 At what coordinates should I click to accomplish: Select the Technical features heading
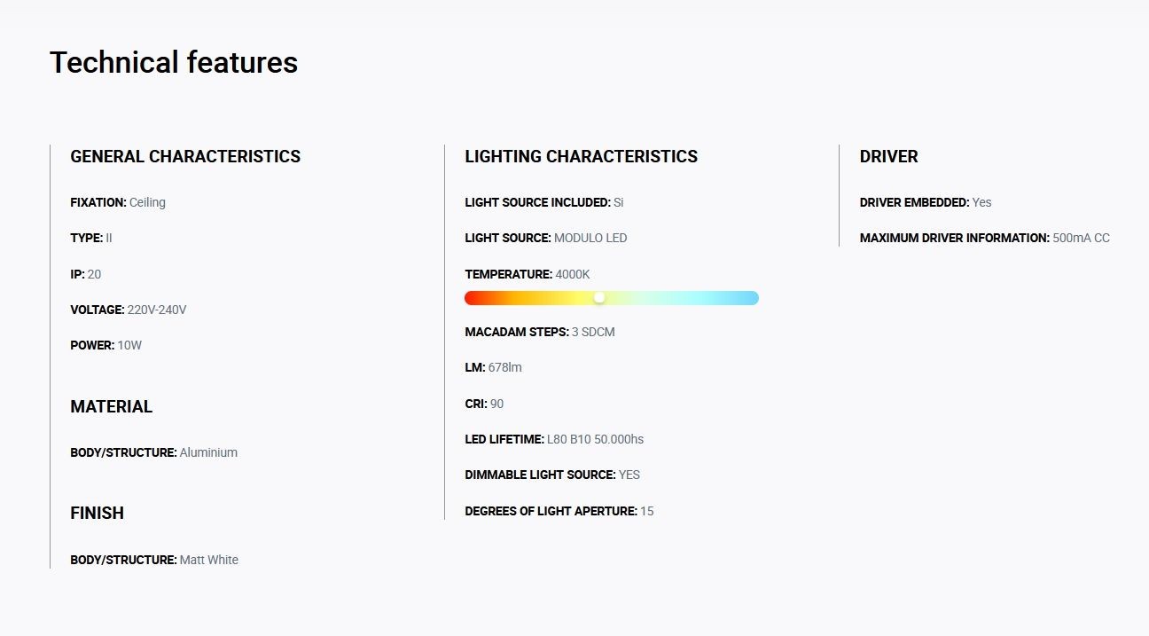tap(174, 63)
